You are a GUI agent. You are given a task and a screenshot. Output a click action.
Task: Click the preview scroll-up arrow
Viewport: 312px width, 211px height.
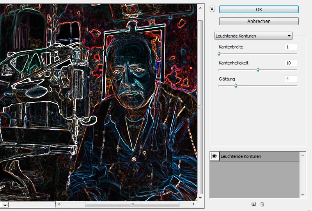(x=200, y=8)
